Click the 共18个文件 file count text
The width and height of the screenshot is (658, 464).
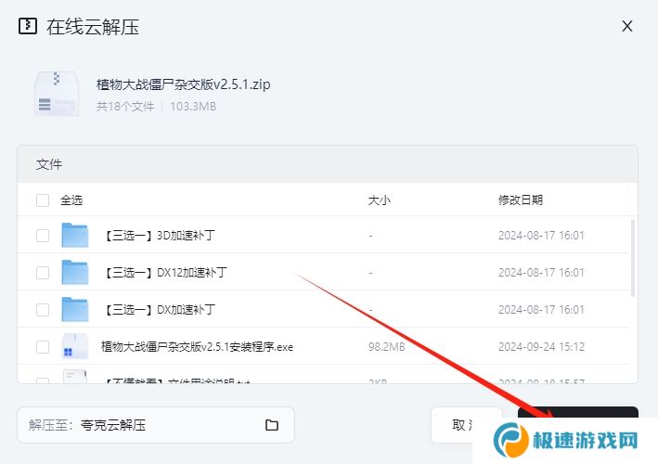pyautogui.click(x=125, y=107)
